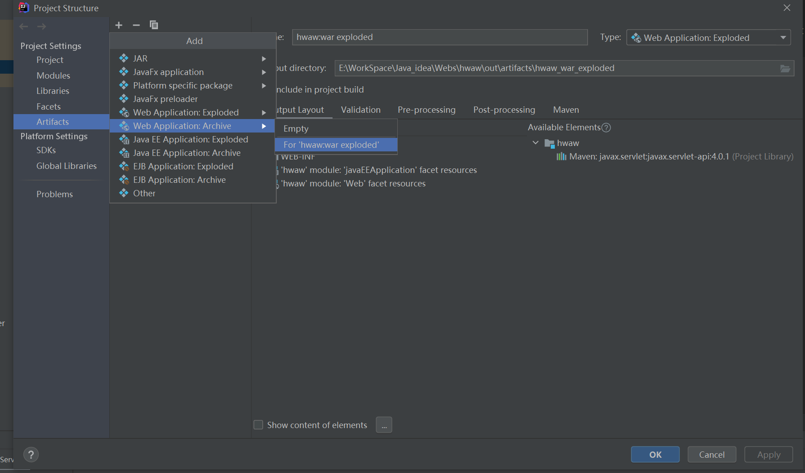Click the minus Remove artifact icon
Viewport: 805px width, 473px height.
[x=136, y=25]
